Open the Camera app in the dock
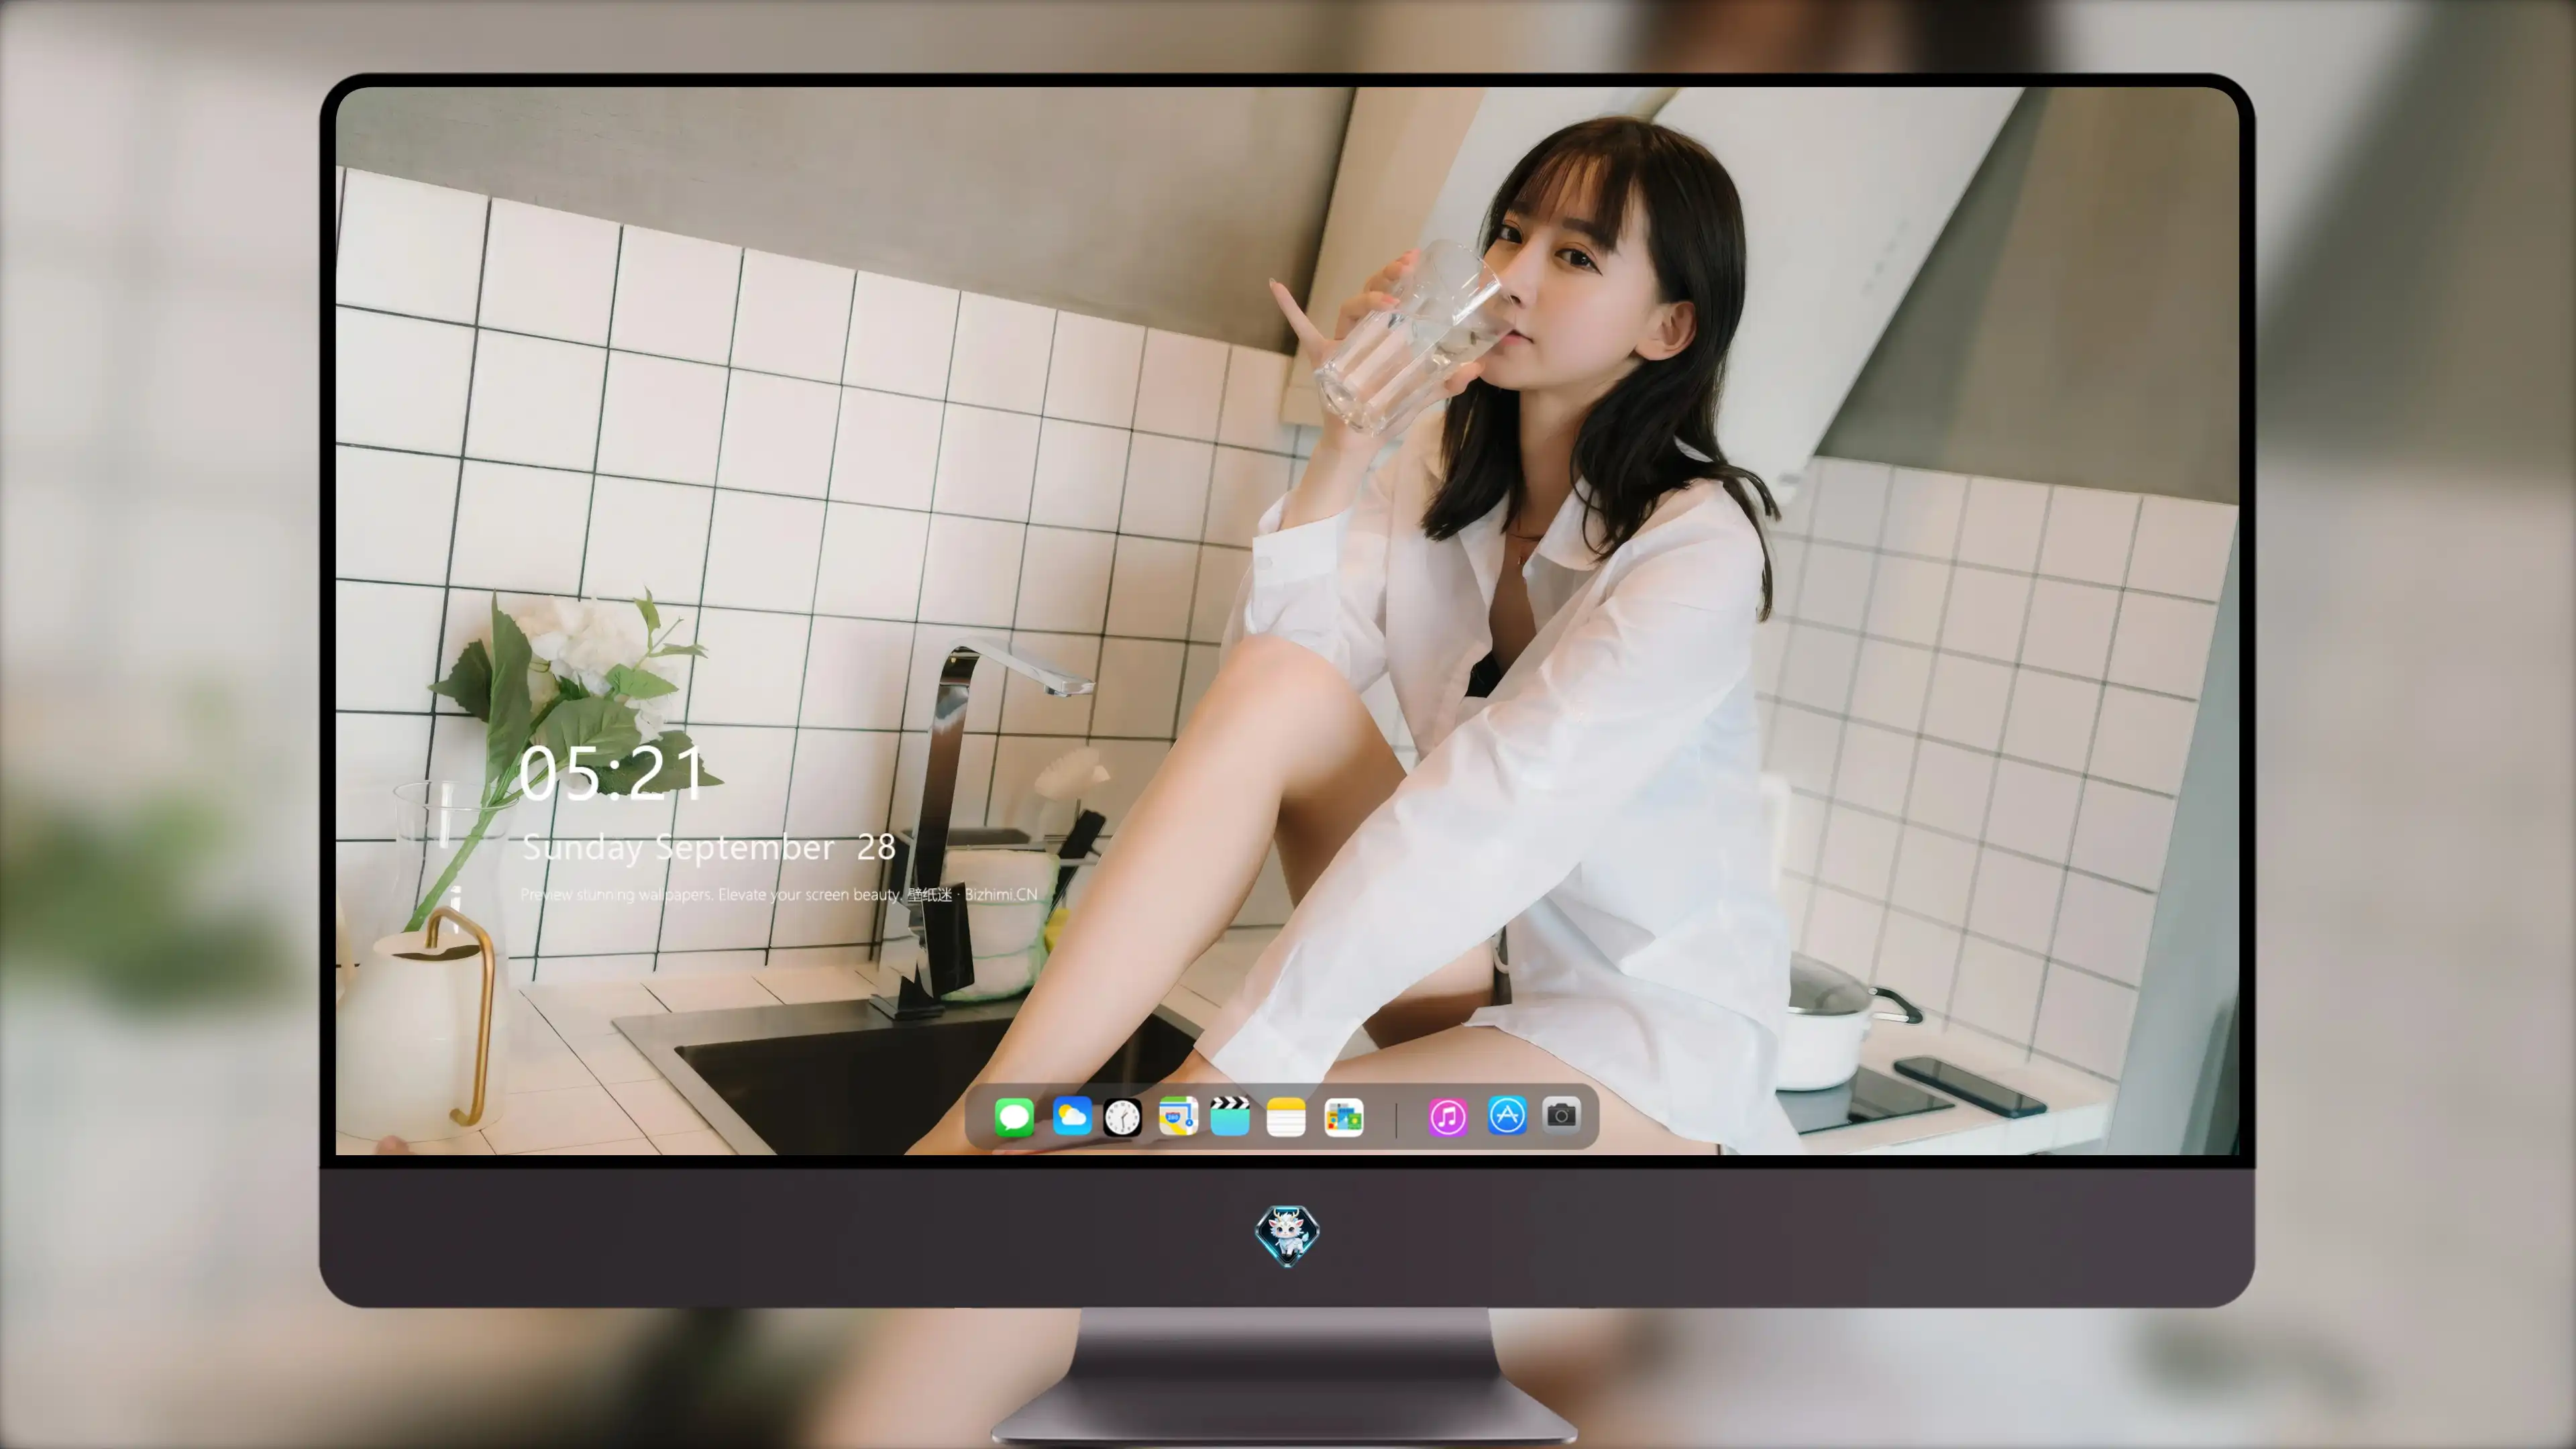The image size is (2576, 1449). [x=1561, y=1115]
